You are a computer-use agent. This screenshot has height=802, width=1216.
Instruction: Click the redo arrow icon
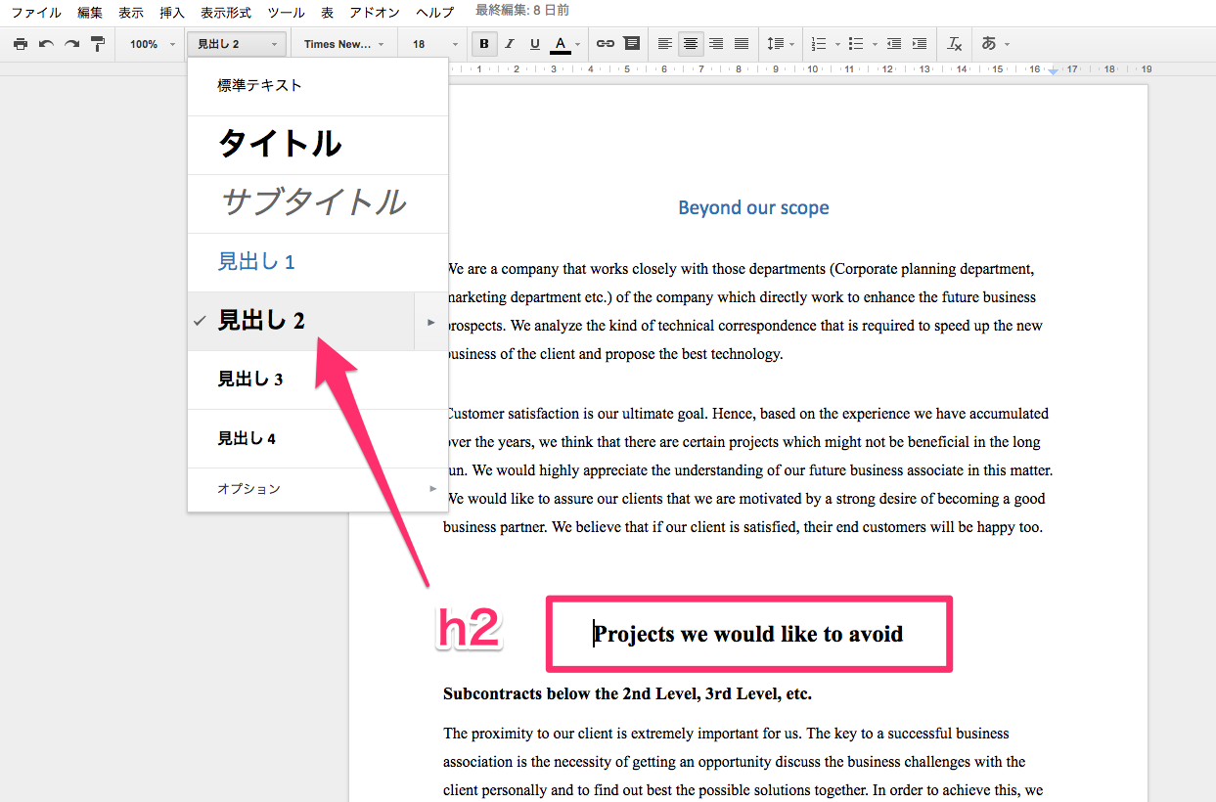[x=71, y=44]
